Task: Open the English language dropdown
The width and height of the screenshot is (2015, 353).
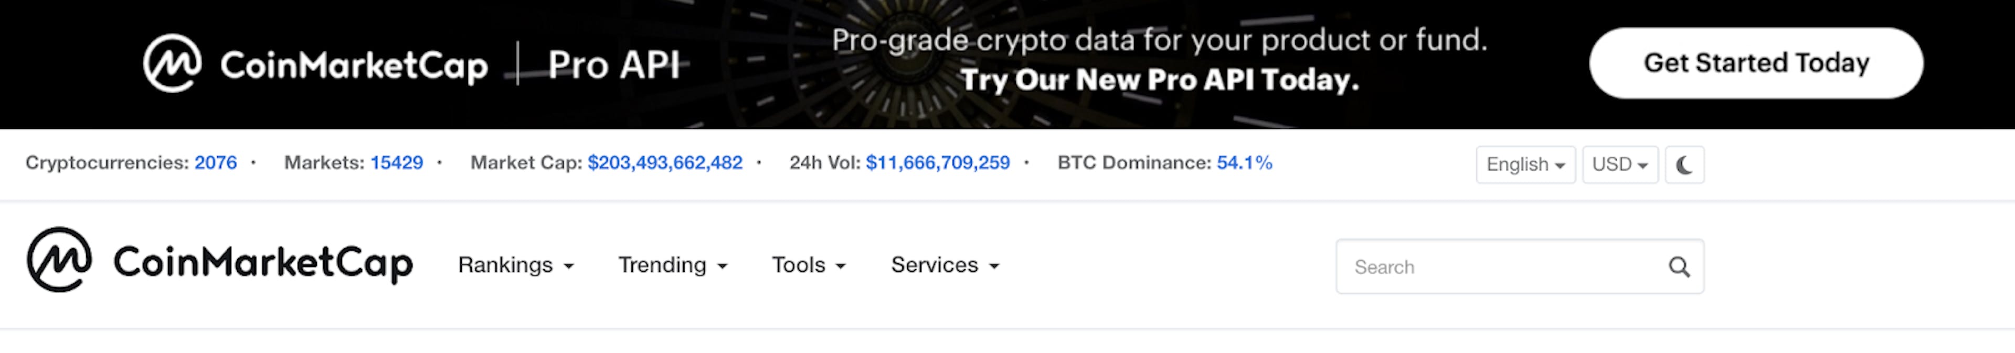Action: coord(1525,165)
